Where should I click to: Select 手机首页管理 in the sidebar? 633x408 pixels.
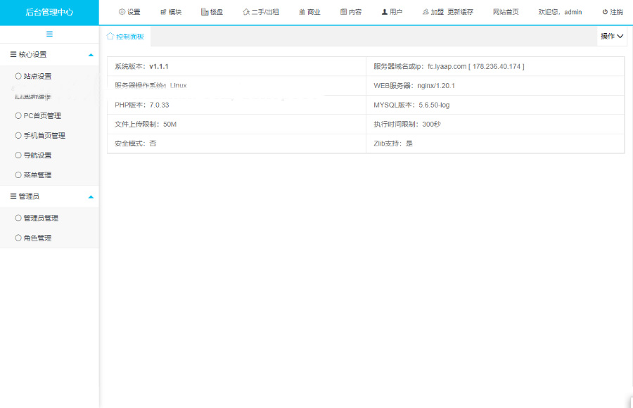[x=44, y=135]
